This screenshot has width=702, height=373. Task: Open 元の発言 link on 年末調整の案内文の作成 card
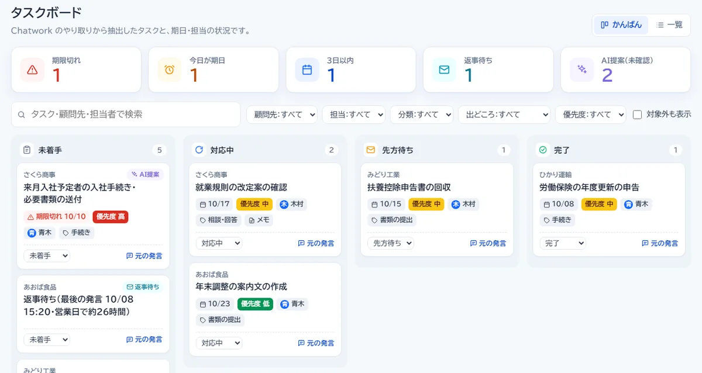(316, 343)
